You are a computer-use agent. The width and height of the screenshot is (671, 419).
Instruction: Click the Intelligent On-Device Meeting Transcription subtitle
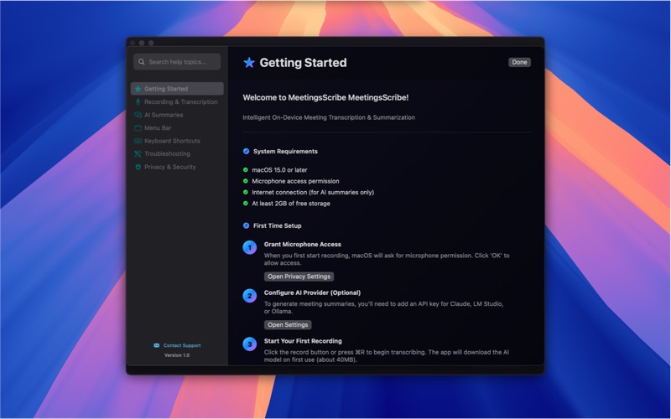pyautogui.click(x=329, y=117)
